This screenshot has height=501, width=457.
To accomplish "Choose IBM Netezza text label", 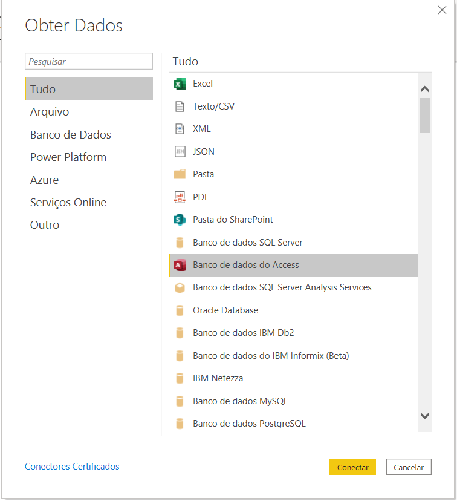I will pos(218,378).
